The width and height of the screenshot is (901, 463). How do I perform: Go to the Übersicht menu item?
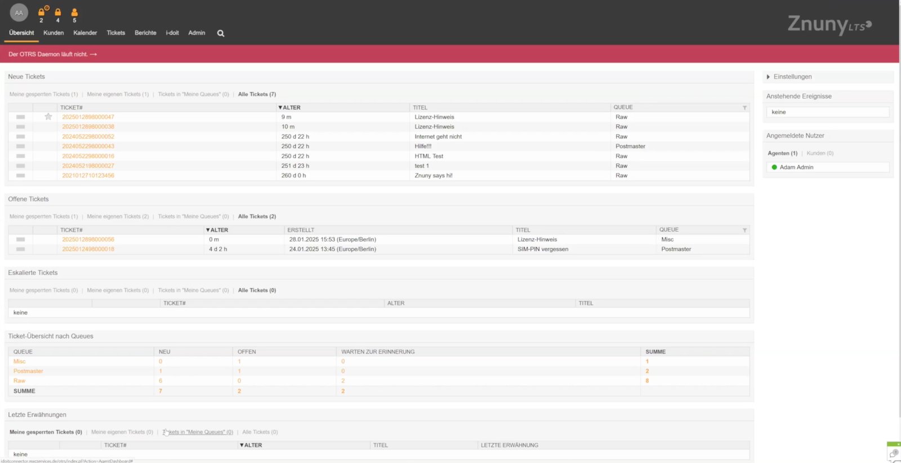pos(21,33)
